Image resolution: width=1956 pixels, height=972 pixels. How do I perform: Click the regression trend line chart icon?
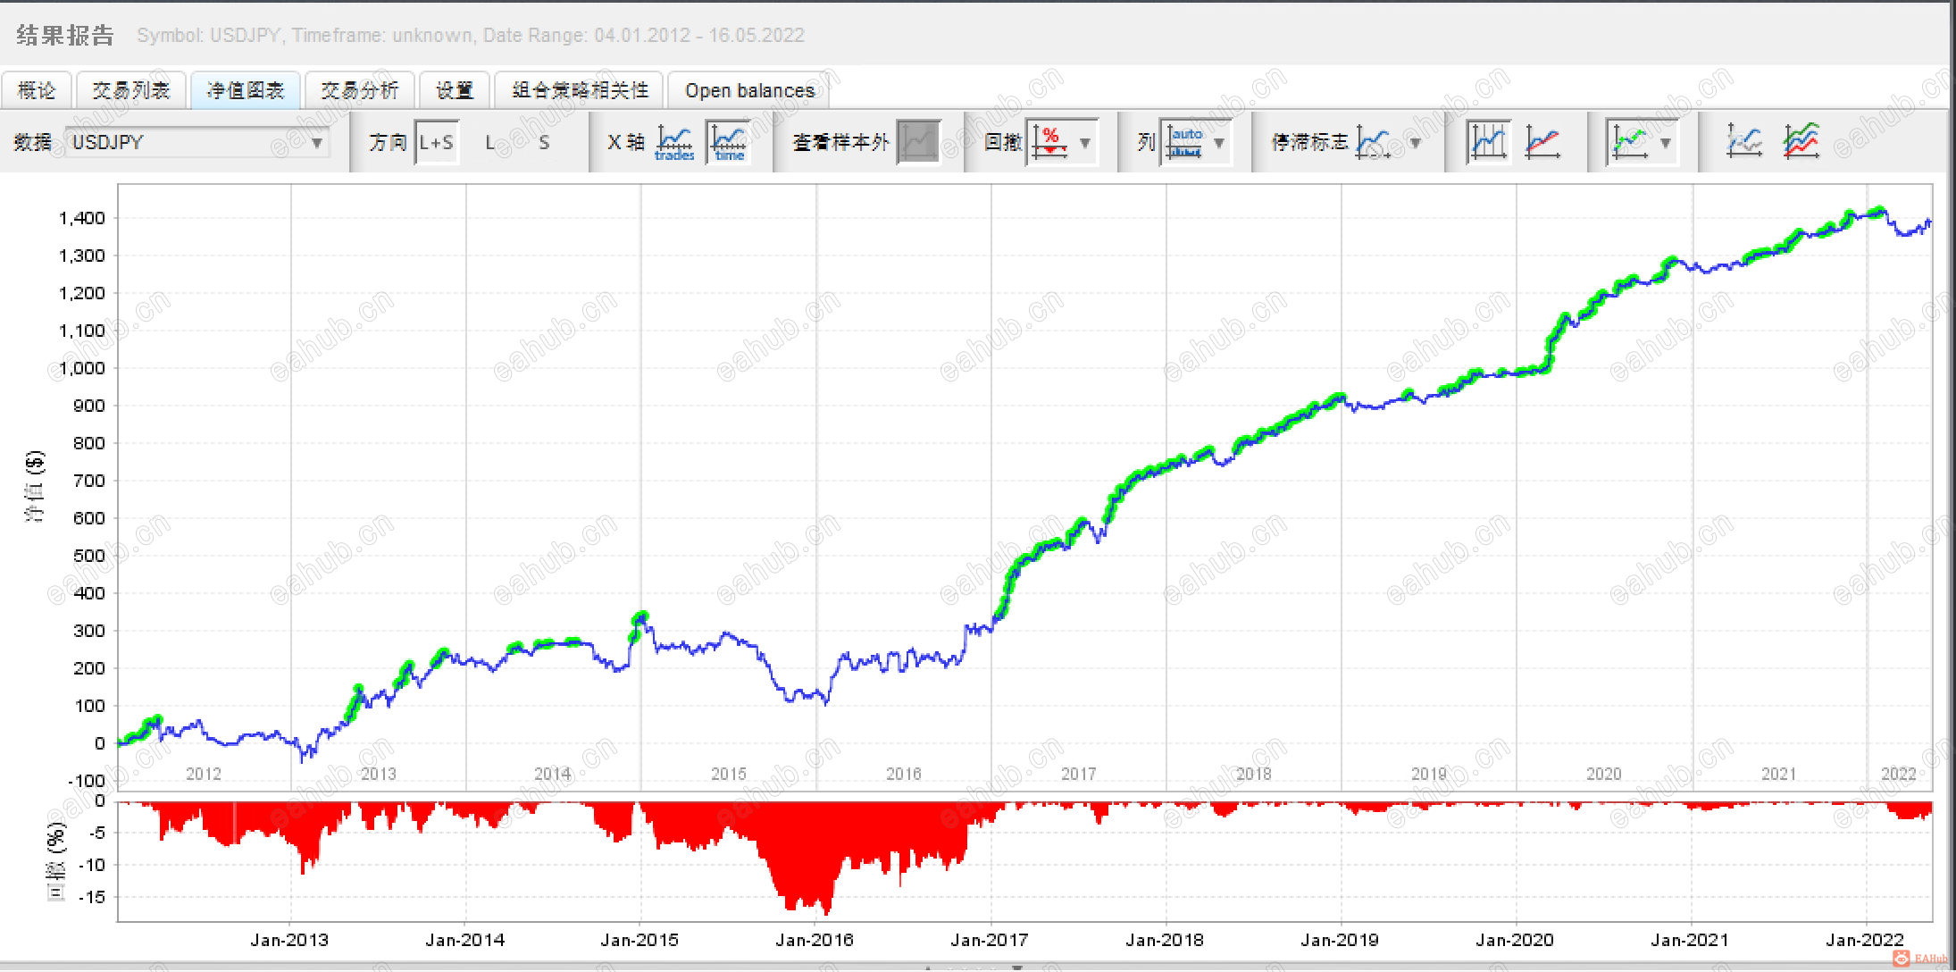pyautogui.click(x=1542, y=142)
